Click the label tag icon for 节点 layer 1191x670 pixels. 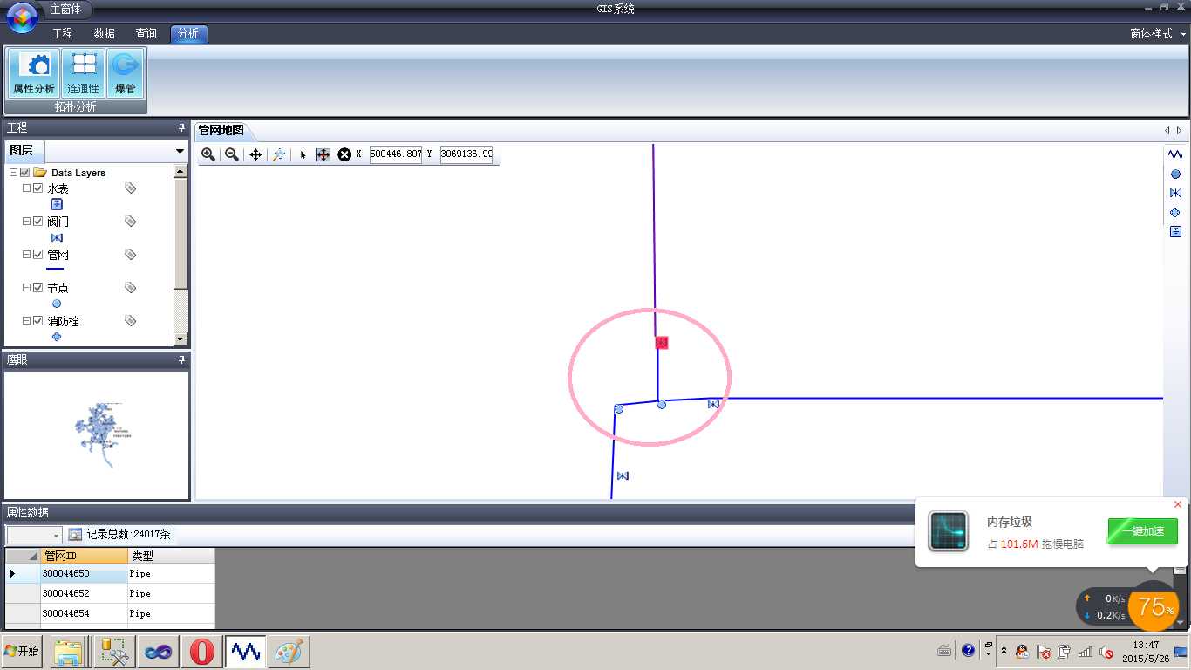pyautogui.click(x=131, y=287)
